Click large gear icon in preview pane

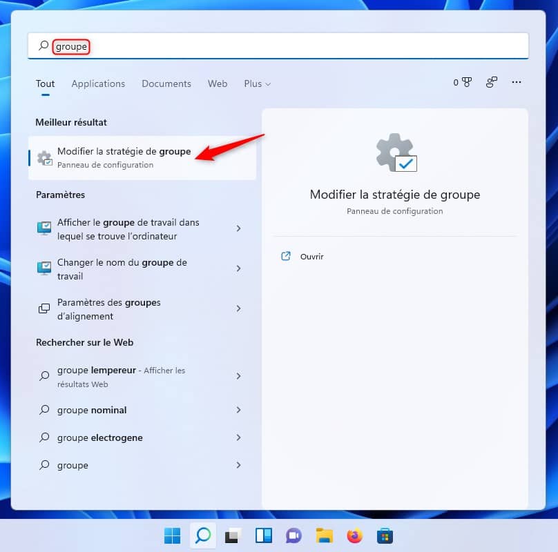(396, 152)
